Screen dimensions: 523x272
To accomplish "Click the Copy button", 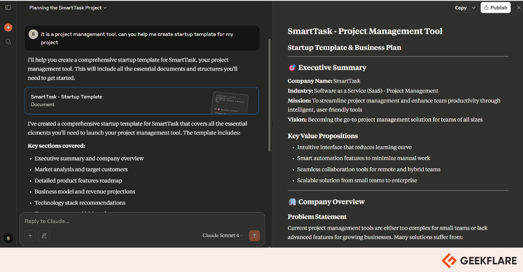I will [461, 8].
